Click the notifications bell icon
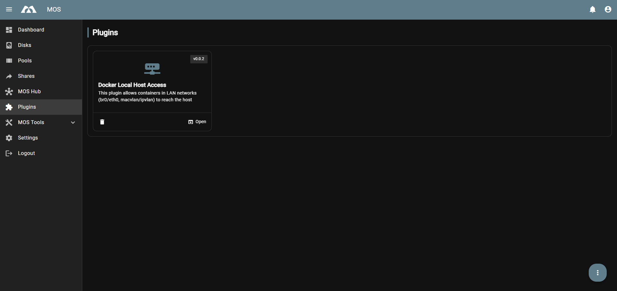617x291 pixels. click(x=592, y=9)
